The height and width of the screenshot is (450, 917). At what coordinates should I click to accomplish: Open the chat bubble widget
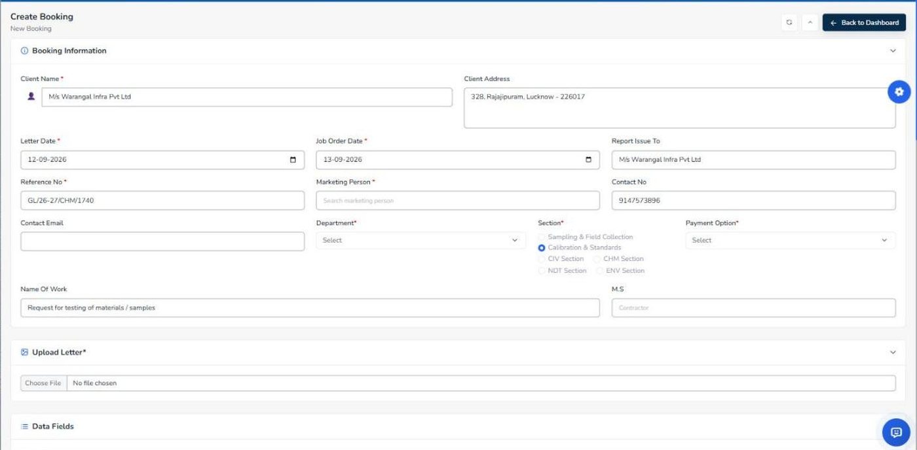pyautogui.click(x=896, y=432)
